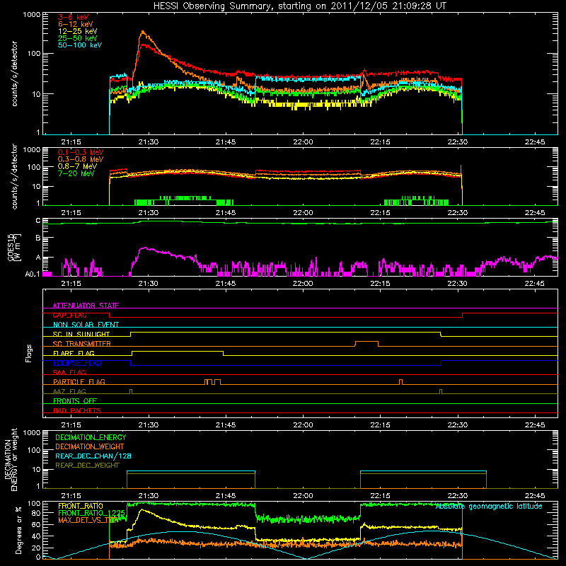Click the PARTICLE_FLAG pulse near 22:19
This screenshot has height=566, width=566.
[400, 382]
